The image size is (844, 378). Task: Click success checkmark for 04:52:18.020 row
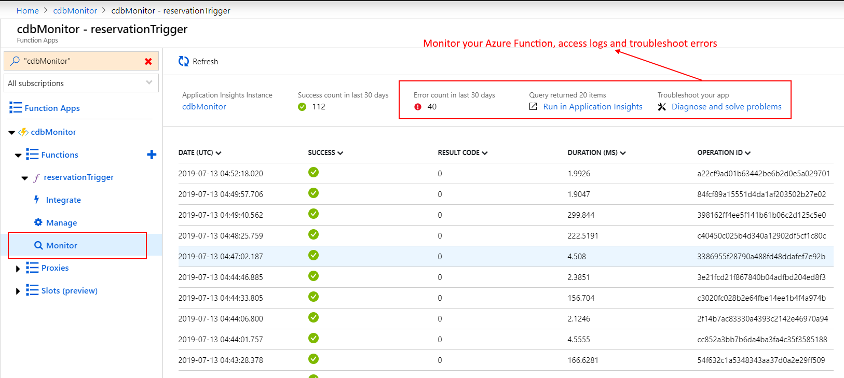click(x=314, y=172)
